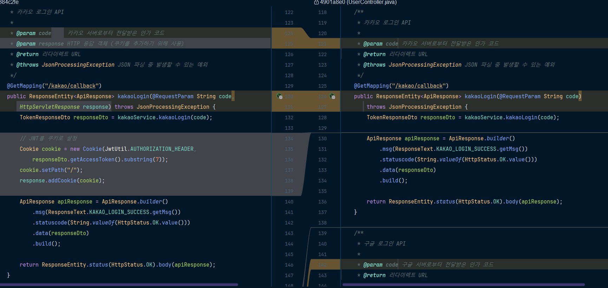Click '@GetMapping' annotation in left pane
Image resolution: width=608 pixels, height=288 pixels.
pyautogui.click(x=24, y=86)
